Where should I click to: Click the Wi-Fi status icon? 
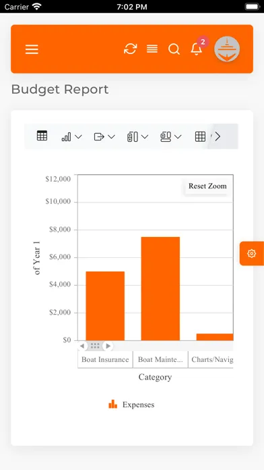[37, 6]
